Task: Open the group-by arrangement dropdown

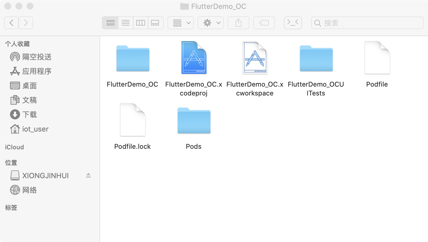Action: [181, 23]
